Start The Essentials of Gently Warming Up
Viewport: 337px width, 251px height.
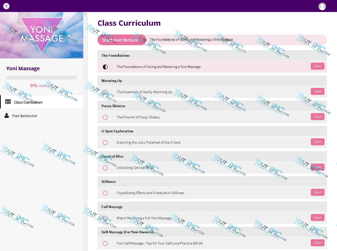pos(317,91)
